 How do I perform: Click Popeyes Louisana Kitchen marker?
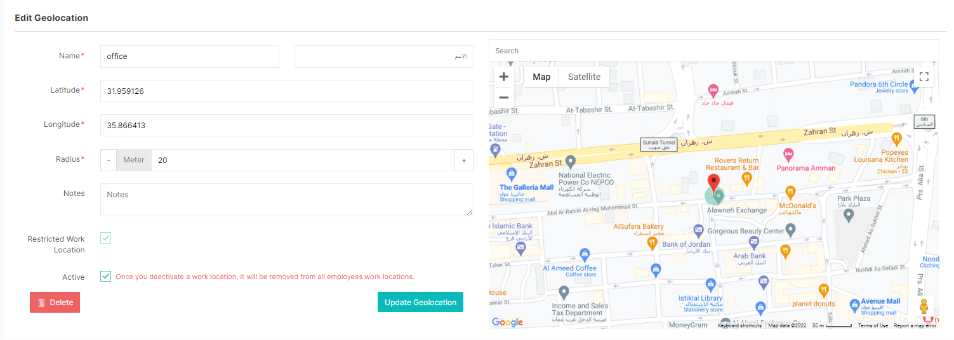(896, 138)
